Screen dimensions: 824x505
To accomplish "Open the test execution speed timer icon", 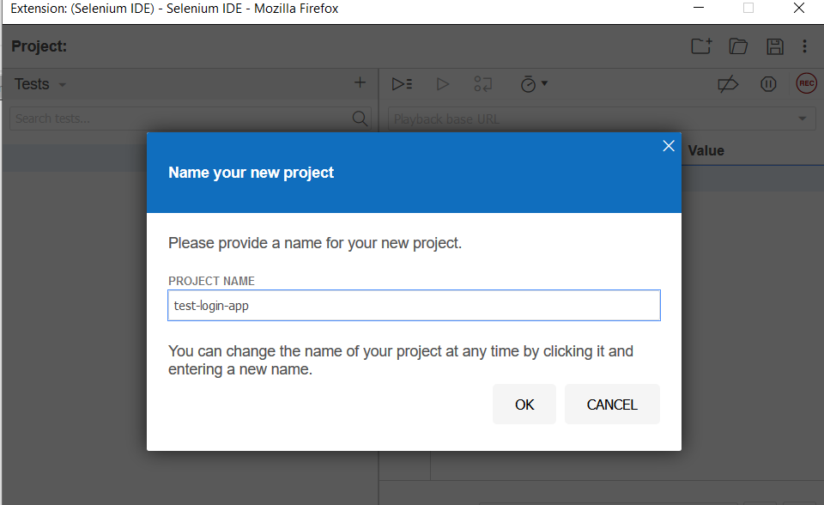I will (x=529, y=83).
